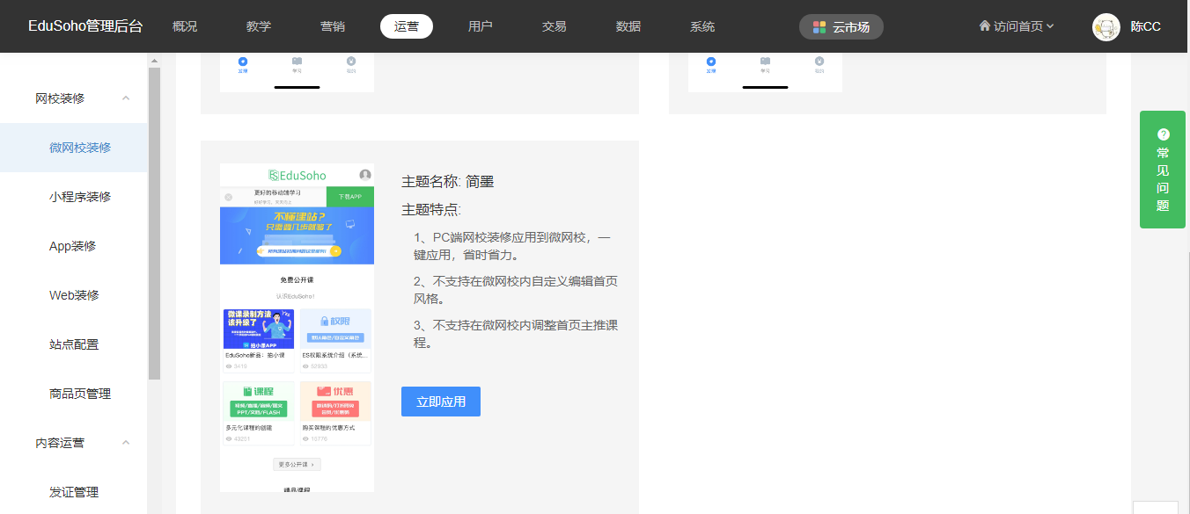This screenshot has width=1190, height=514.
Task: Click the sidebar scroll-up arrow
Action: (x=154, y=62)
